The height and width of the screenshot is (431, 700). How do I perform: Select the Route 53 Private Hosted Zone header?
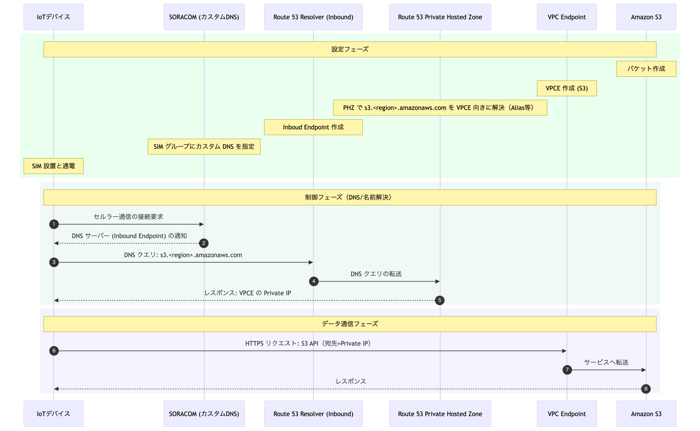[440, 17]
